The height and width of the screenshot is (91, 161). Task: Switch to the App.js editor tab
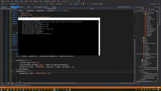tap(29, 7)
